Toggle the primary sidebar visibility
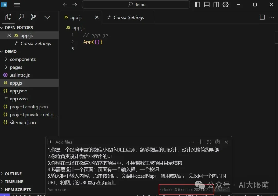278x196 pixels. point(197,5)
